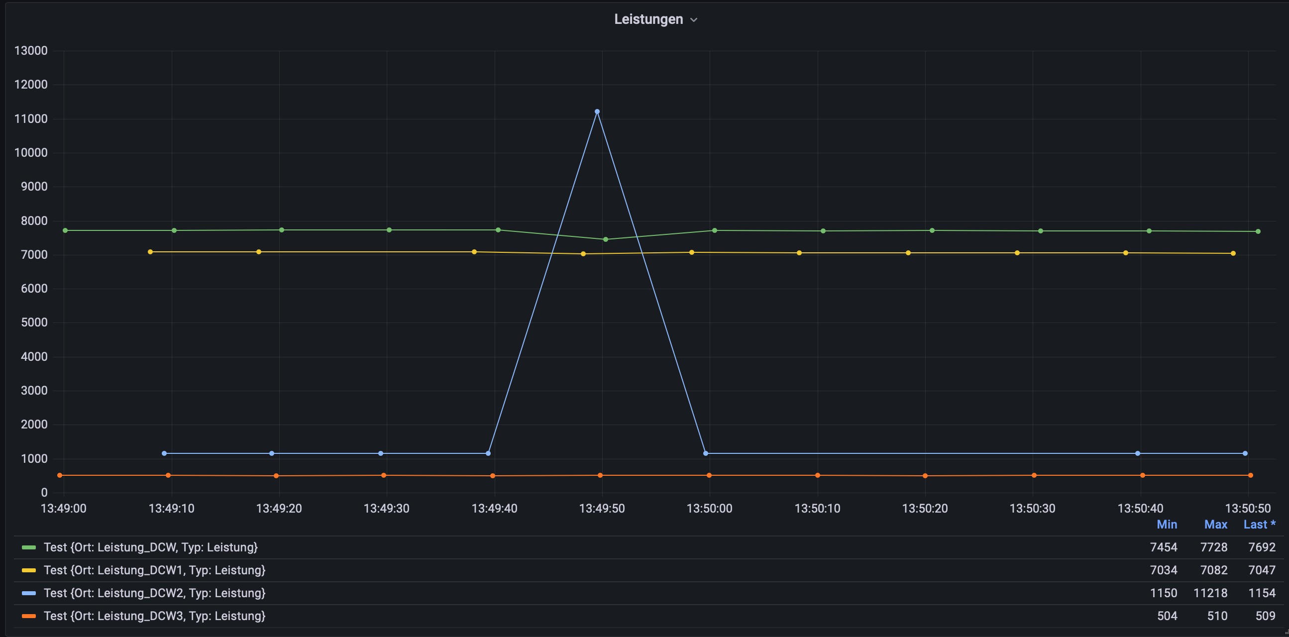Isolate the Leistung_DCW2 series in legend
The height and width of the screenshot is (637, 1289).
pos(154,593)
